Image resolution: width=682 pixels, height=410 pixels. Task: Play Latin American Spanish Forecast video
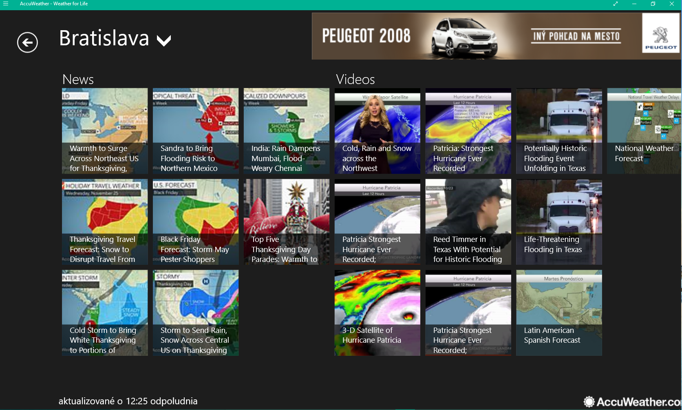(559, 313)
